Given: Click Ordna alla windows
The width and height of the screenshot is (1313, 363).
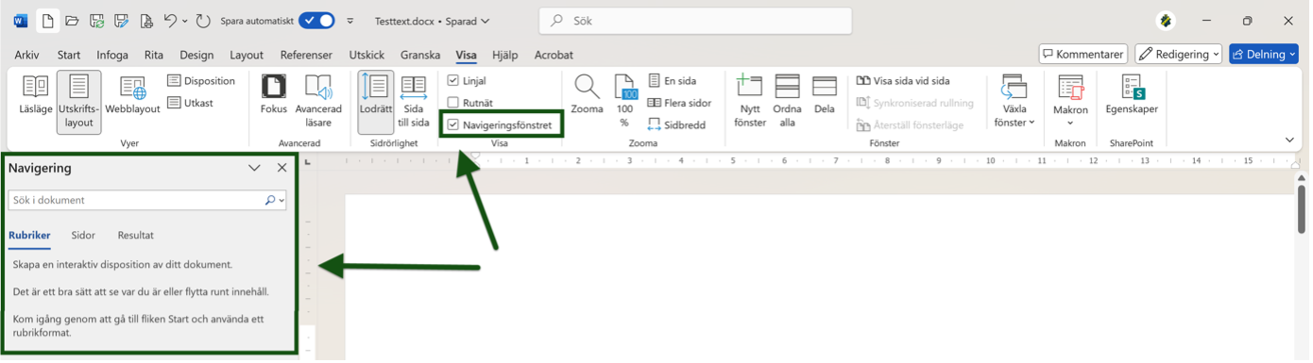Looking at the screenshot, I should [x=788, y=102].
